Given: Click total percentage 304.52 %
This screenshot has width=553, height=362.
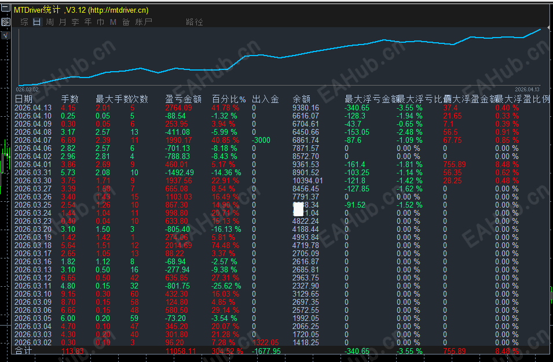Looking at the screenshot, I should click(227, 351).
